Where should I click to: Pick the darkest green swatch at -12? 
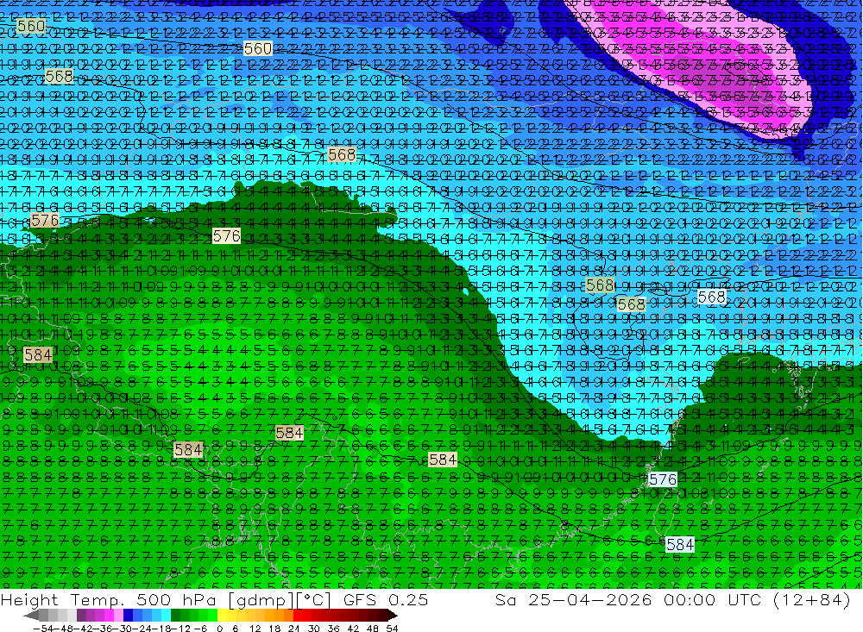[175, 615]
